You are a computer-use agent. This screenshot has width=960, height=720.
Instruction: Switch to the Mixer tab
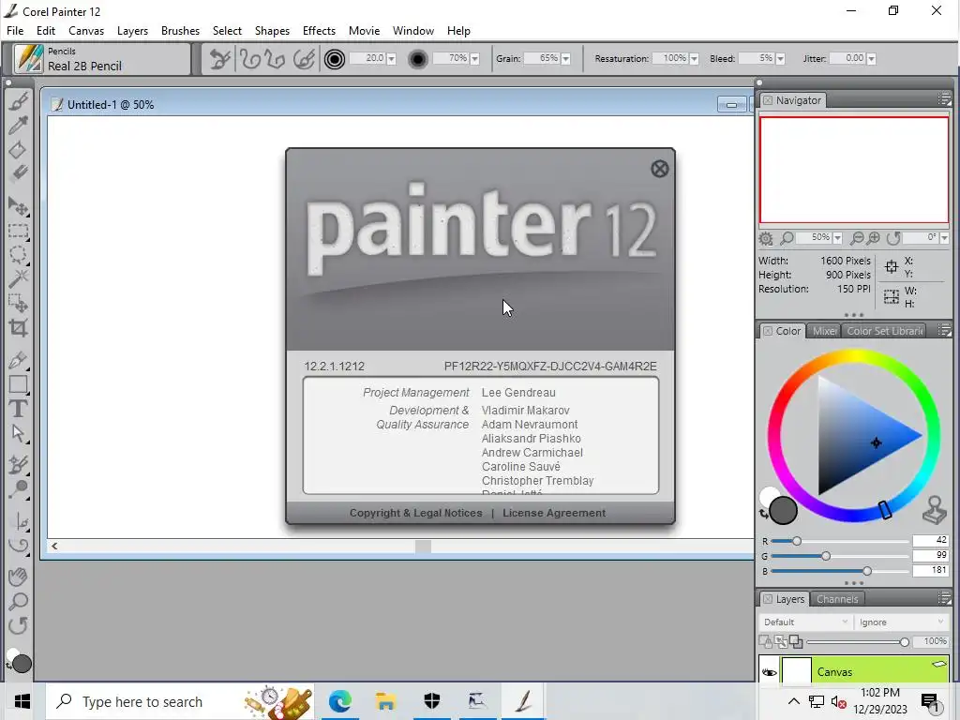click(x=824, y=331)
